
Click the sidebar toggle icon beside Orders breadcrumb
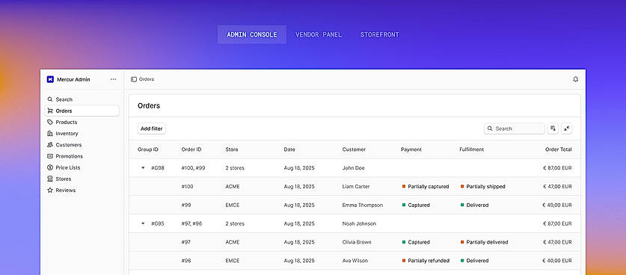click(x=134, y=79)
